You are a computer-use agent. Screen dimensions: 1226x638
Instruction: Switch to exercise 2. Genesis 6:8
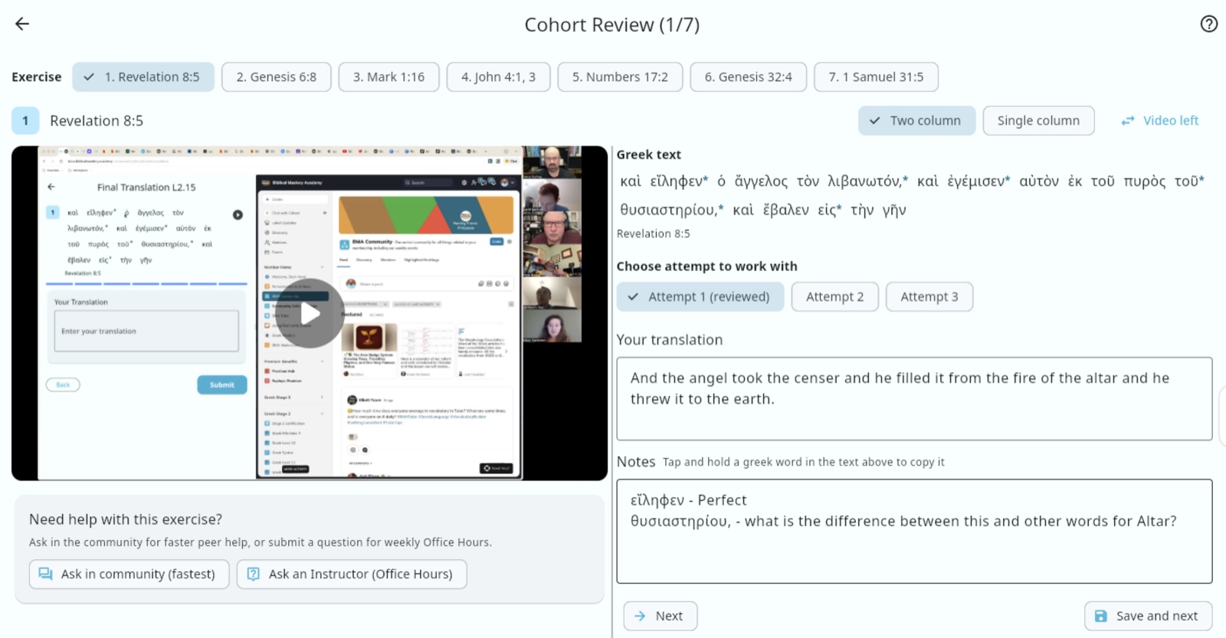click(x=277, y=77)
